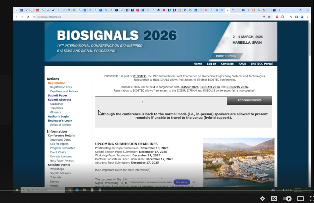Viewport: 314px width, 203px height.
Task: Toggle closed captions CC button
Action: pyautogui.click(x=274, y=199)
